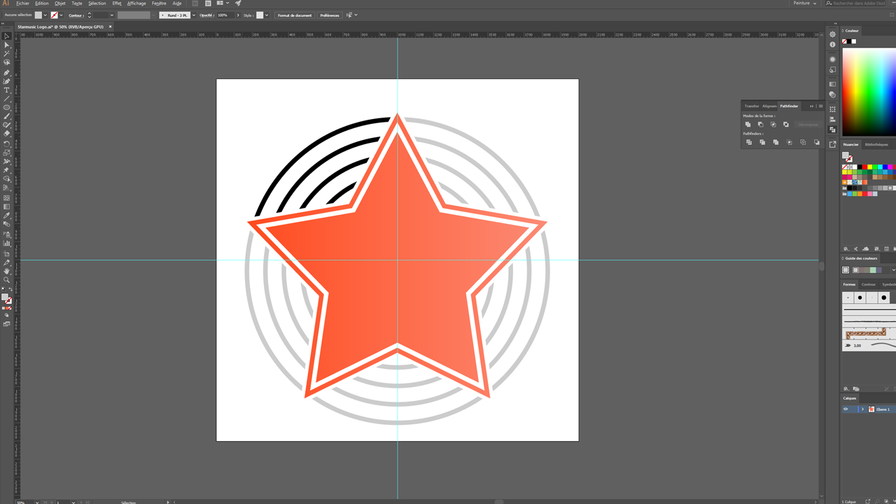Open the Fichier menu

tap(23, 3)
